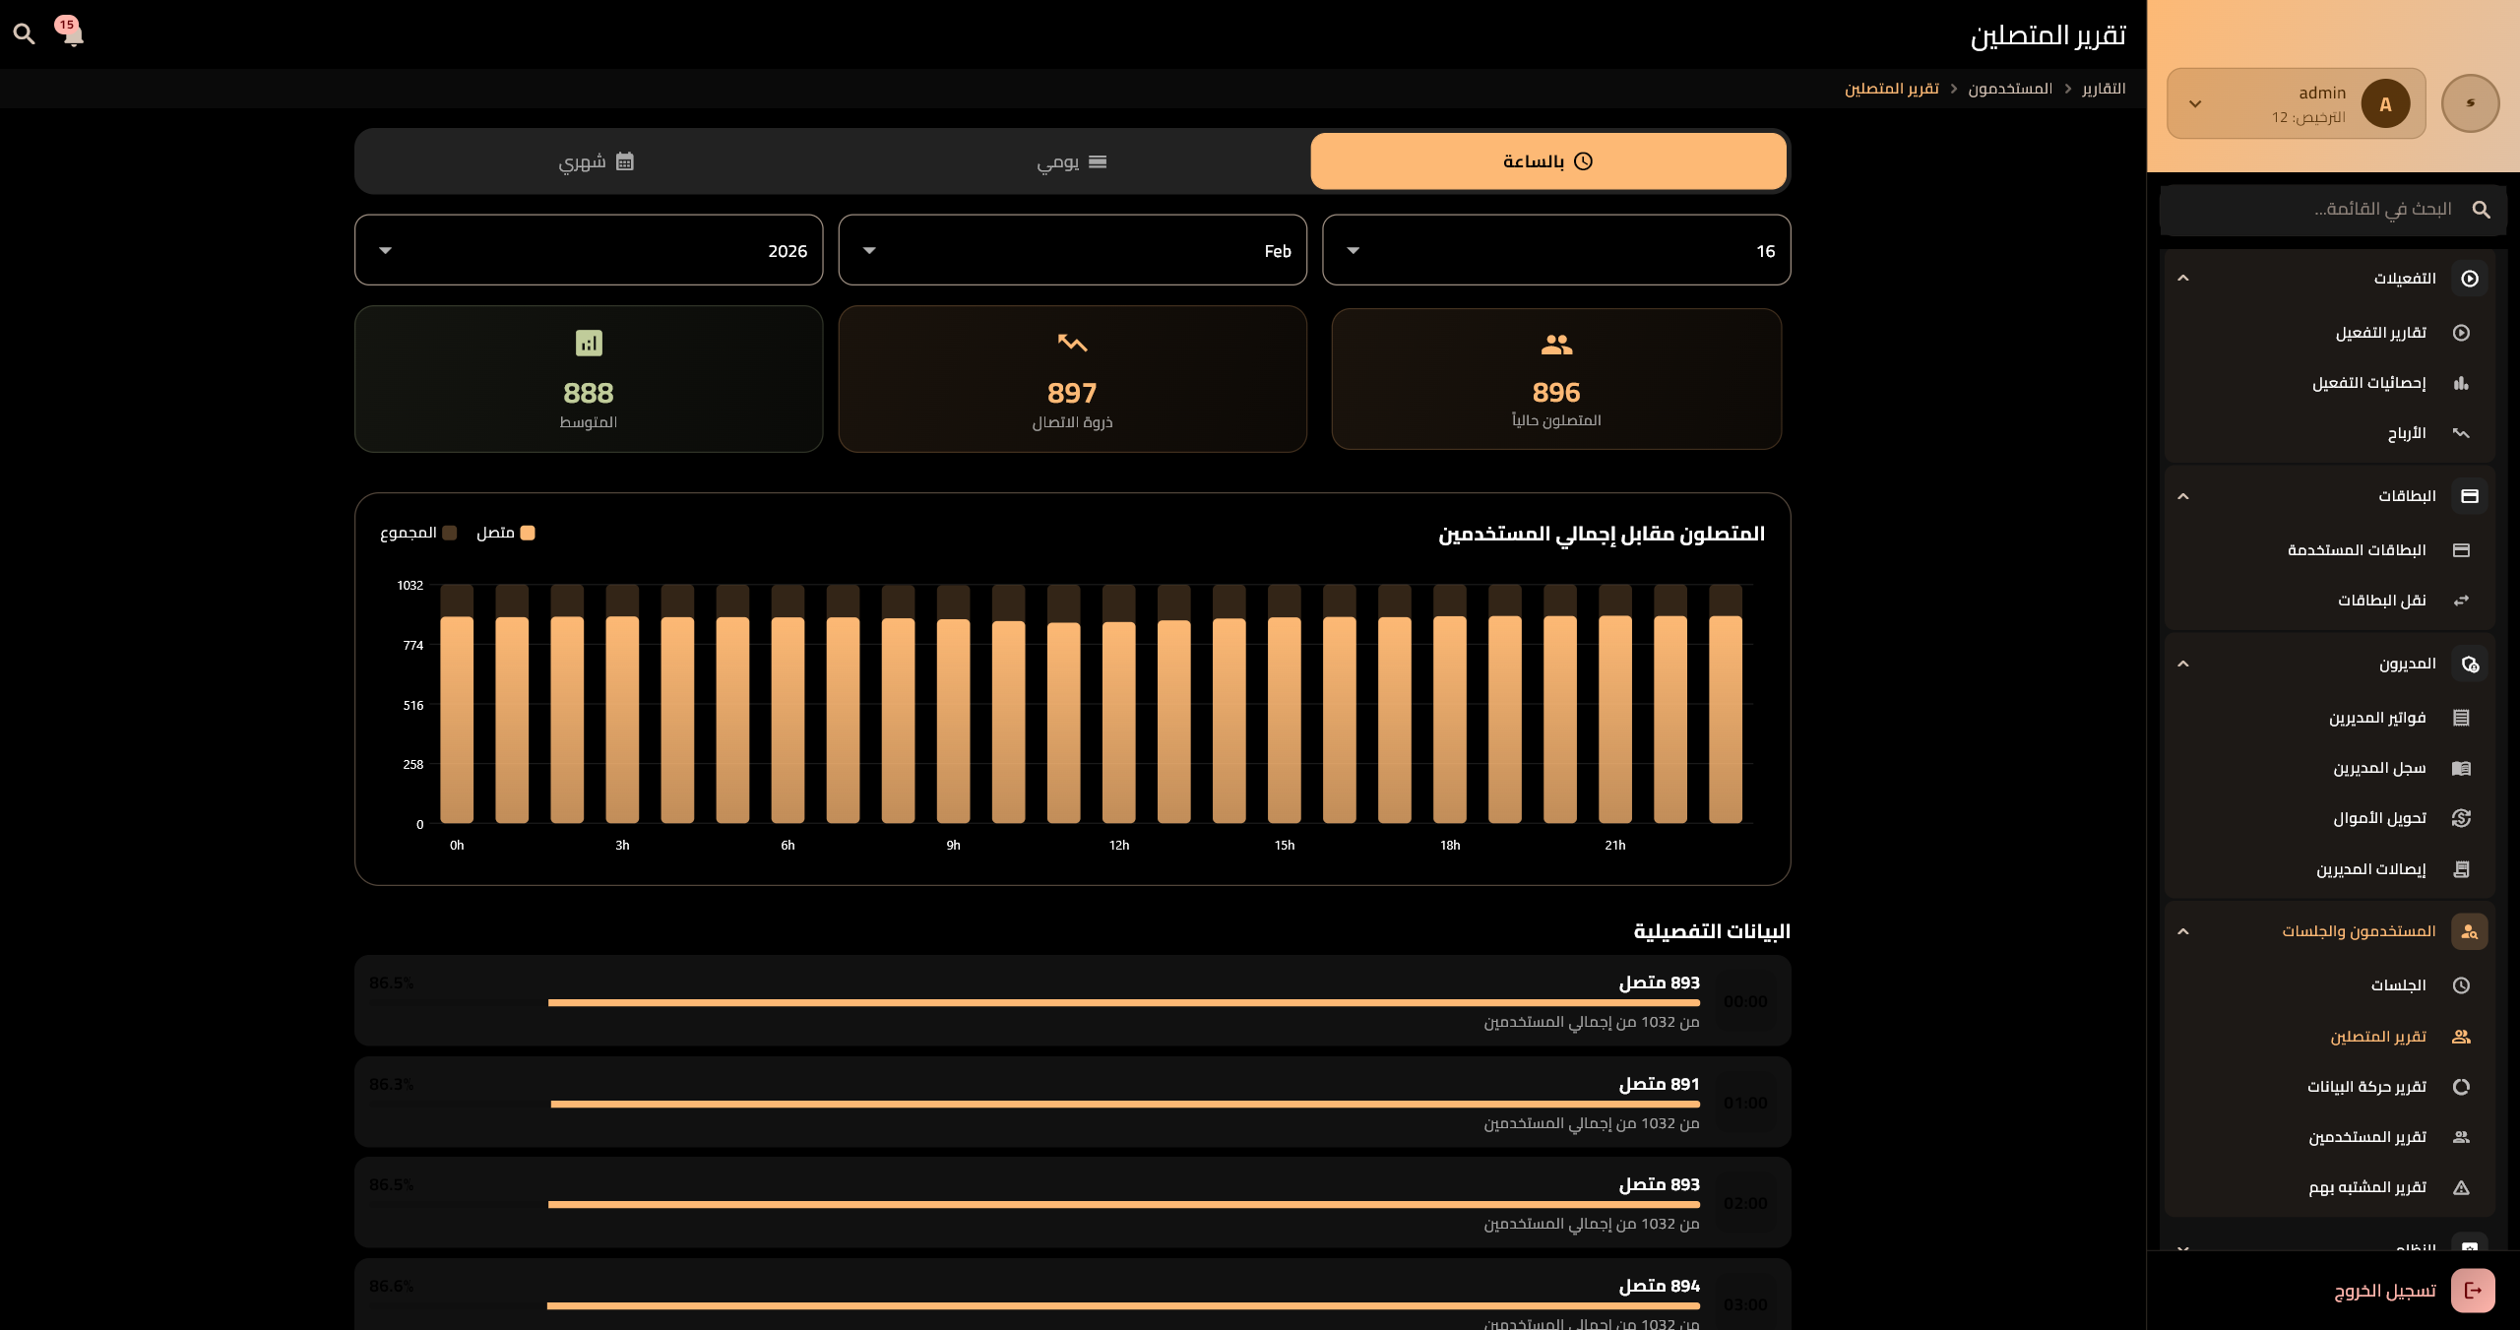Open the month dropdown showing Feb

(x=1072, y=250)
